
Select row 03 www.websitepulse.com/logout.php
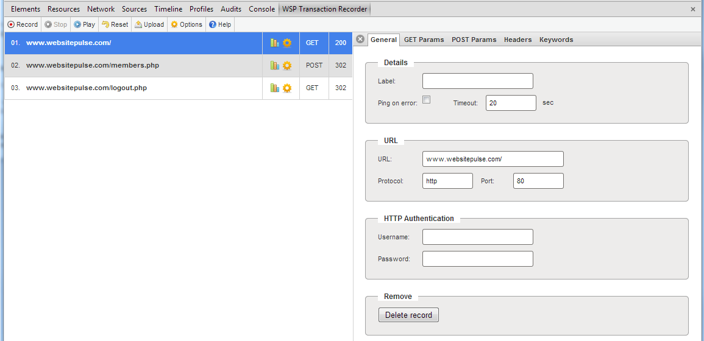pos(179,88)
